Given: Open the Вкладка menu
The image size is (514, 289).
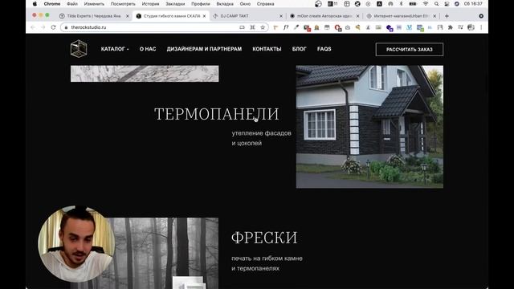Looking at the screenshot, I should point(225,4).
